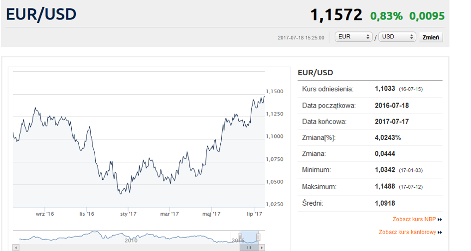Click the mar '17 axis label
The height and width of the screenshot is (251, 471).
(x=169, y=214)
